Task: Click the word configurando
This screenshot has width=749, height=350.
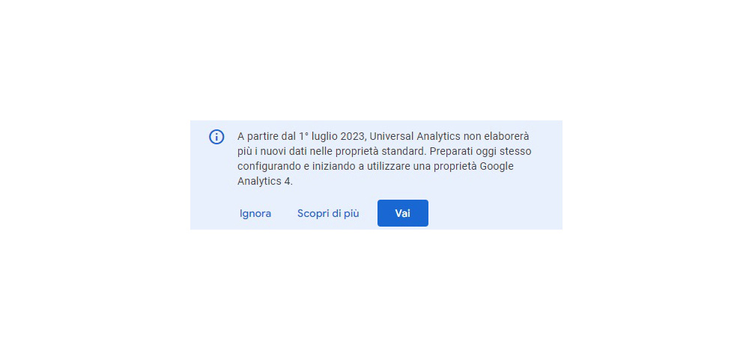Action: pyautogui.click(x=264, y=167)
